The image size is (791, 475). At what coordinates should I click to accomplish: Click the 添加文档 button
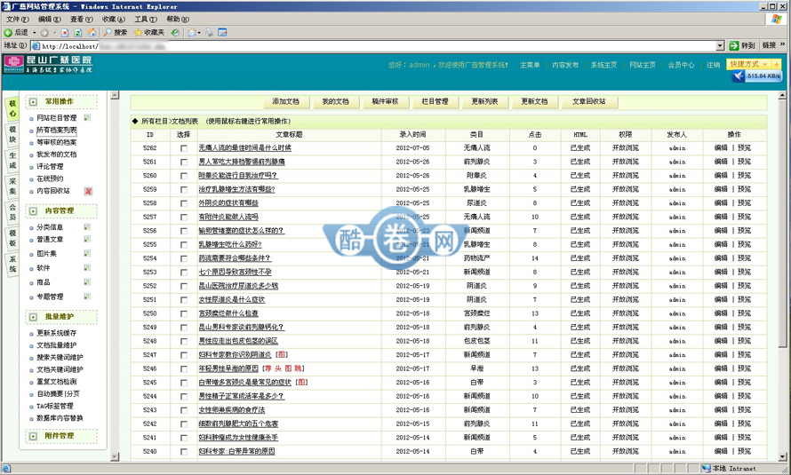[285, 102]
